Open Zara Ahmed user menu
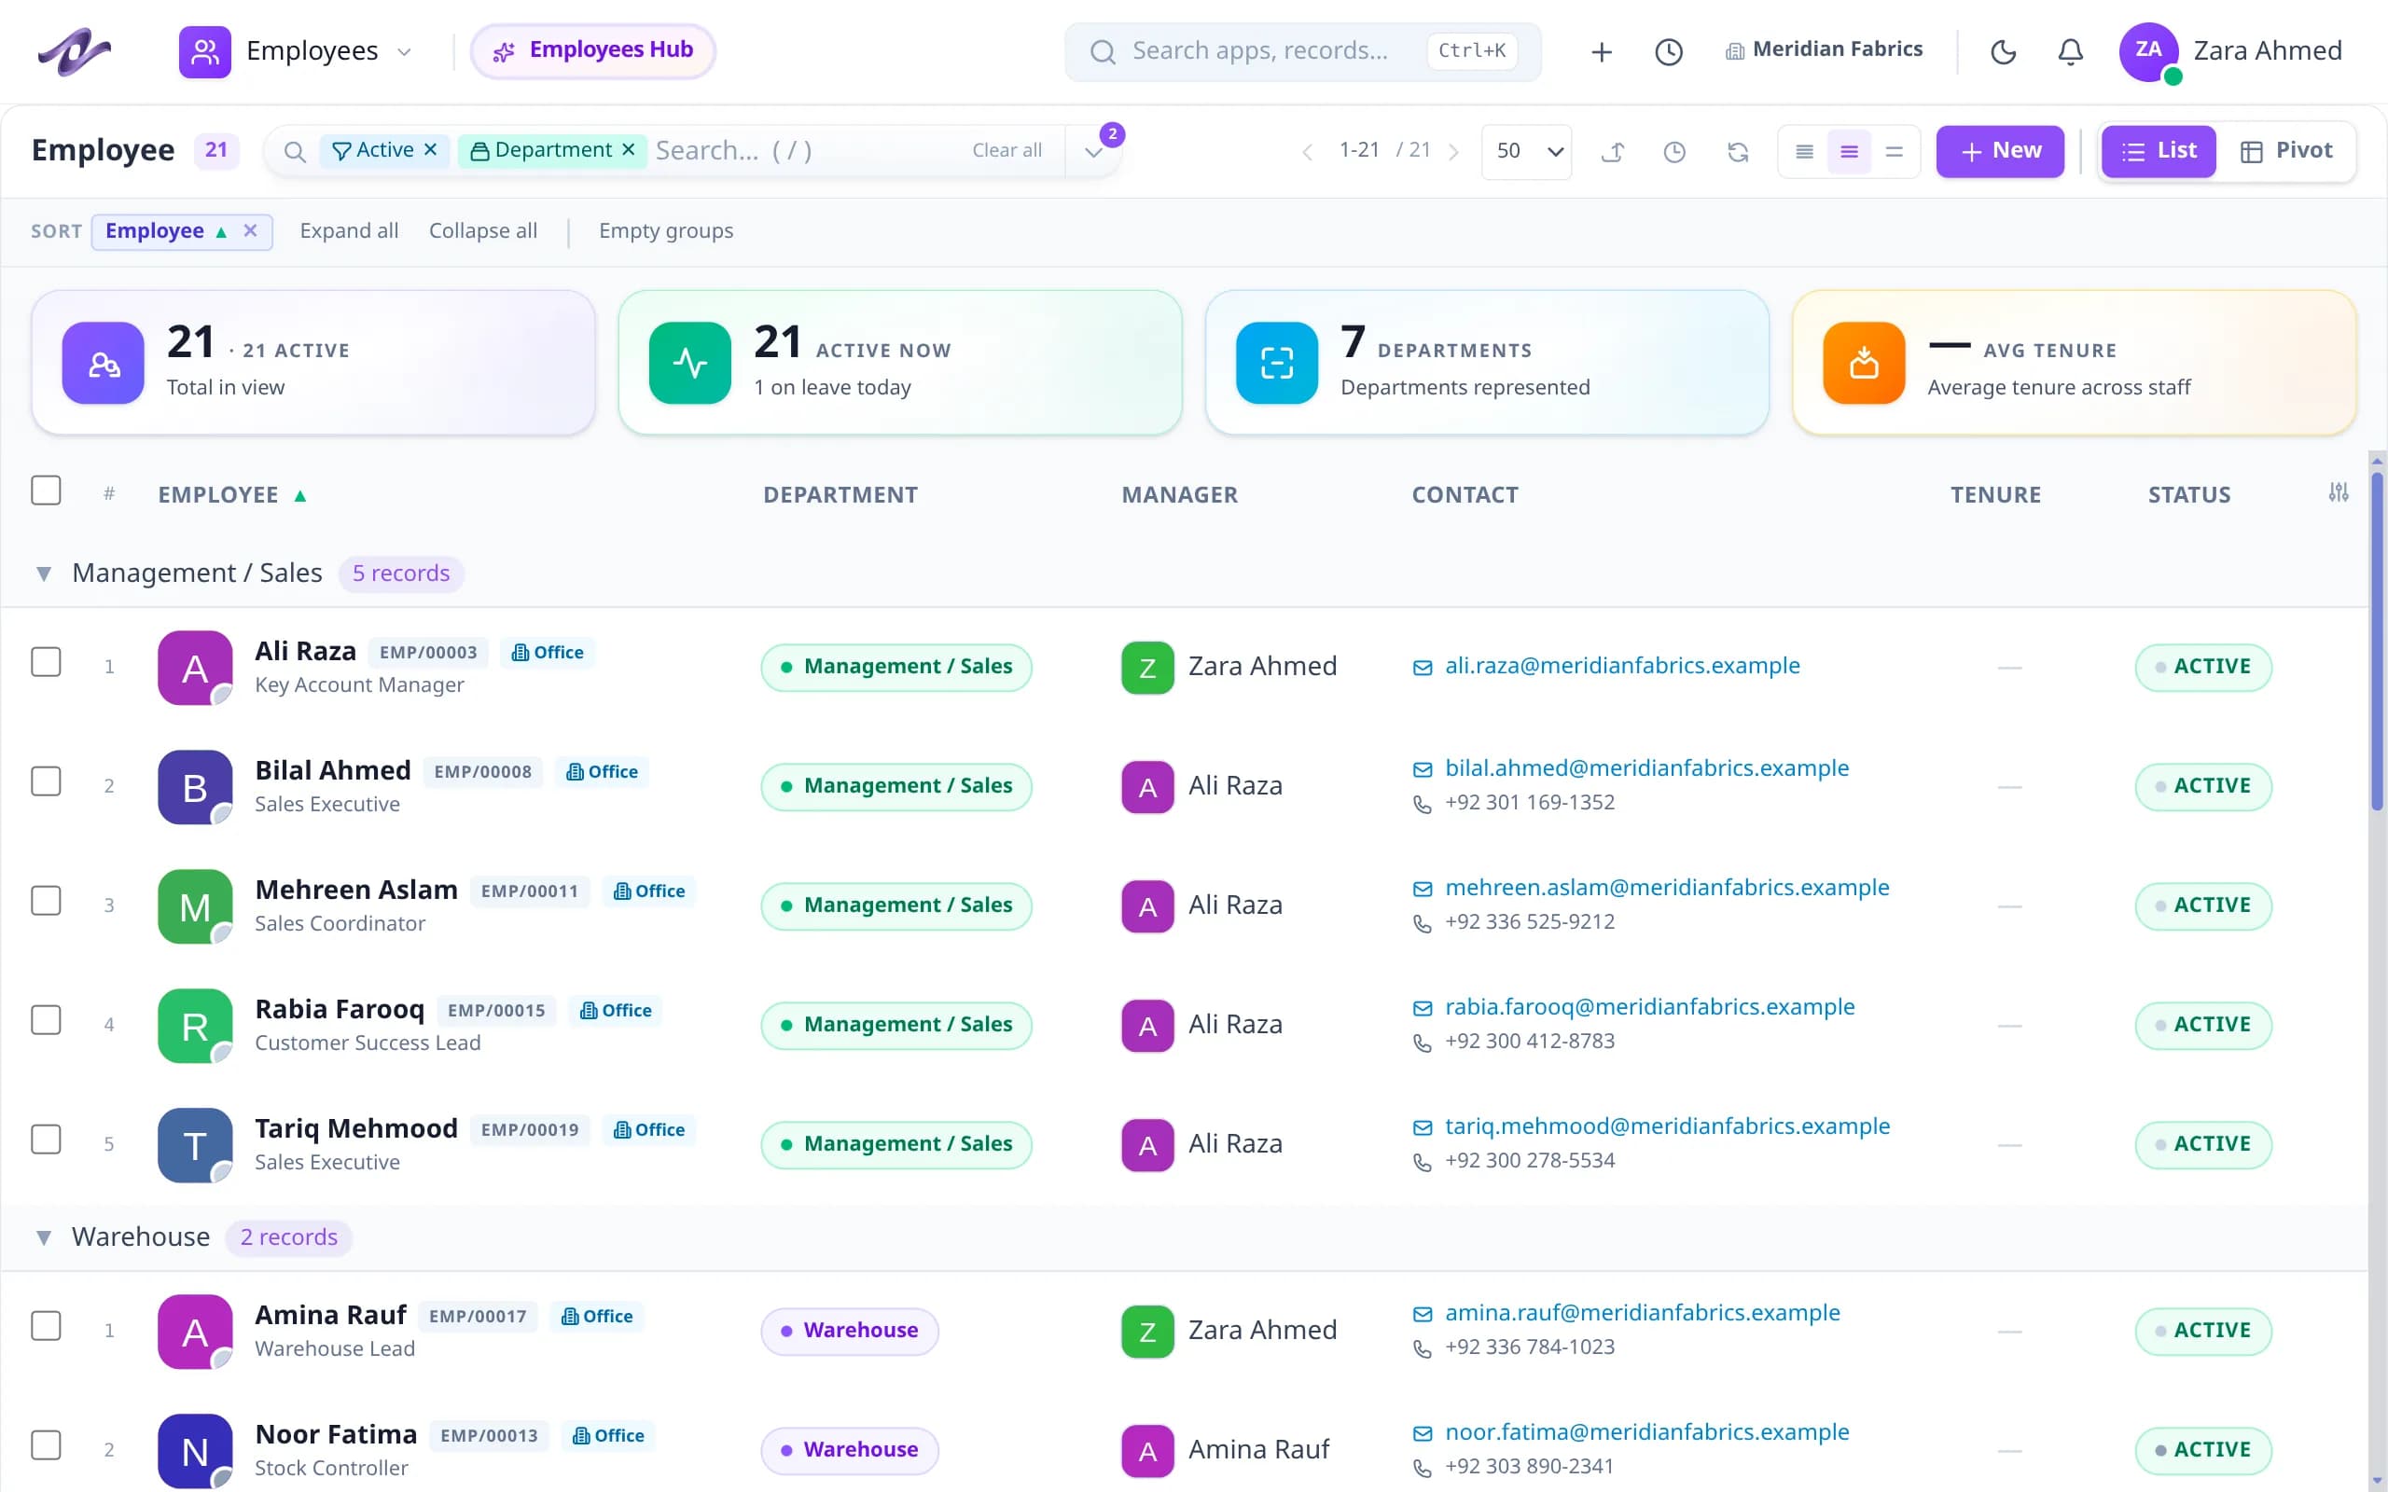 pyautogui.click(x=2230, y=51)
